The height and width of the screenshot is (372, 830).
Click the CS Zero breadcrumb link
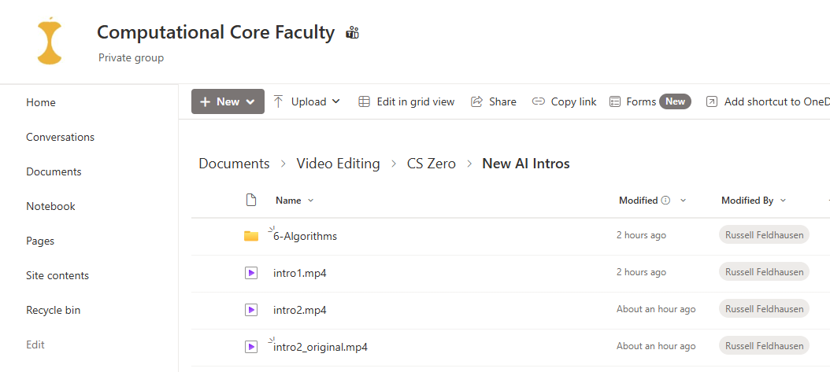pos(432,164)
